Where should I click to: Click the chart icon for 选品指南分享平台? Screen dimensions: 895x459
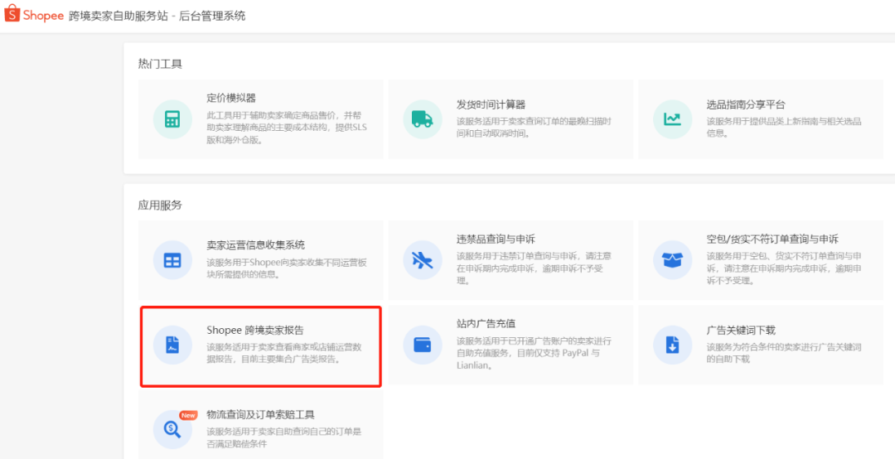[672, 119]
